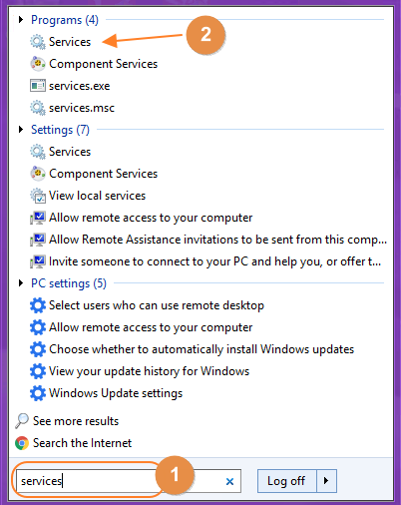Click the Chrome icon for Search the Internet

tap(22, 443)
